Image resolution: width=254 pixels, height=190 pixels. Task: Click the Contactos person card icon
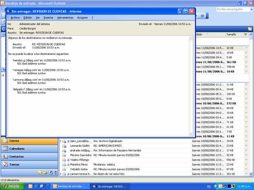(5, 156)
